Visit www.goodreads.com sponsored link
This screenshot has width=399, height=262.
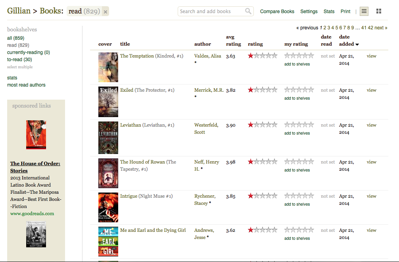[x=32, y=214]
